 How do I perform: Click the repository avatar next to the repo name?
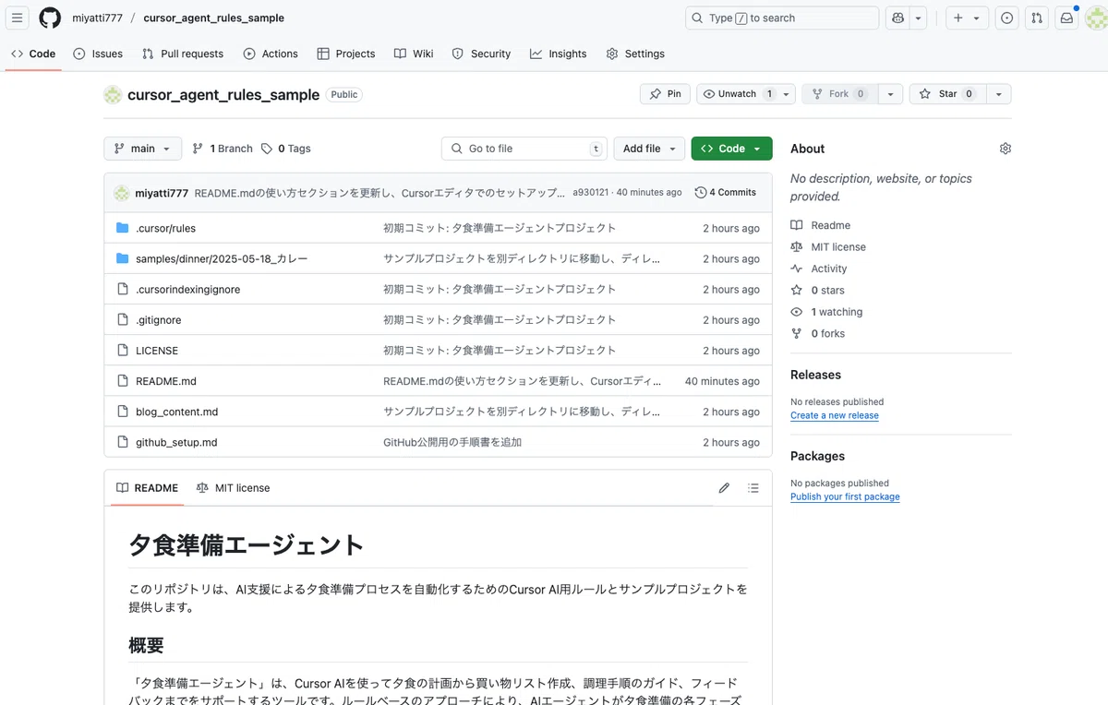(x=113, y=94)
